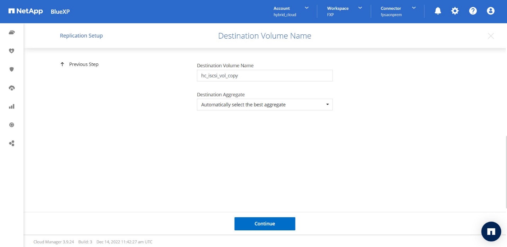The width and height of the screenshot is (507, 247).
Task: Open the Protection shield icon in sidebar
Action: [x=12, y=69]
